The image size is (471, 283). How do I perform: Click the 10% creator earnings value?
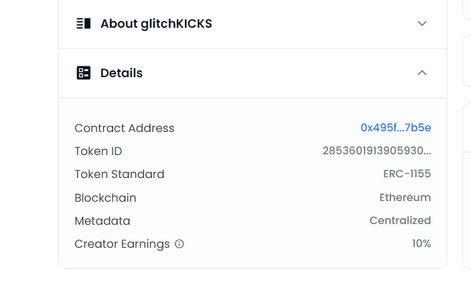coord(421,243)
